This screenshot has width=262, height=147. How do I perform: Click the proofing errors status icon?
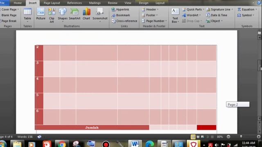(39, 137)
